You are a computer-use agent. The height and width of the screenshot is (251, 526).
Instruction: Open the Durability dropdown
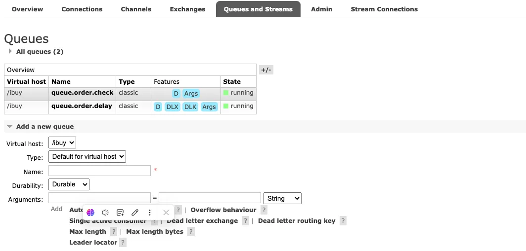coord(69,184)
